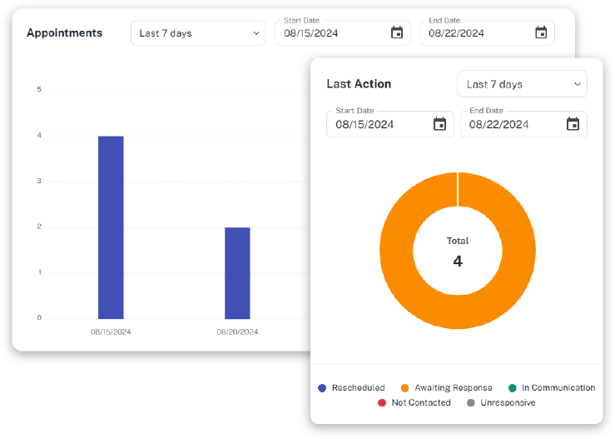Click Last Action End Date input field
Image resolution: width=615 pixels, height=439 pixels.
pos(512,124)
